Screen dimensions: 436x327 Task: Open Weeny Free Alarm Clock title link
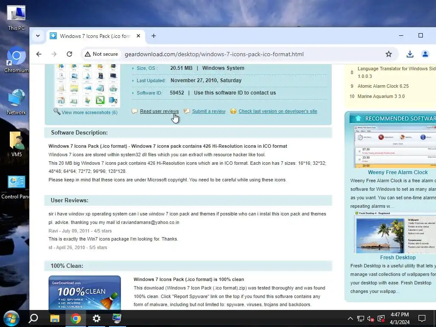(x=398, y=172)
